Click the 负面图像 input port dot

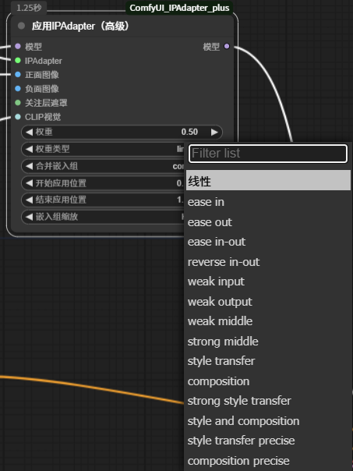pyautogui.click(x=18, y=88)
